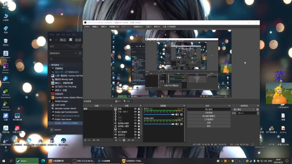292x164 pixels.
Task: Add a new scene in OBS
Action: 85,140
